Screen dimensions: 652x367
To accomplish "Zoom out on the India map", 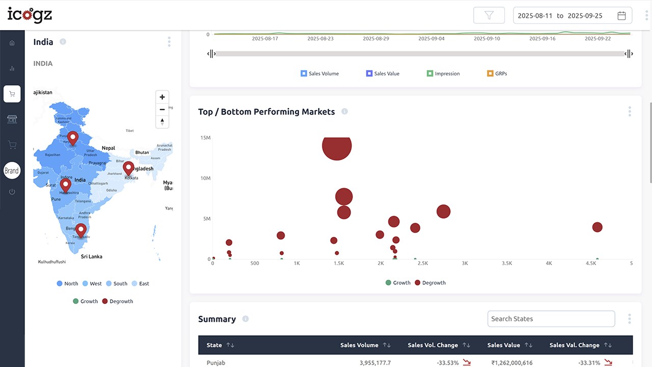I will [x=162, y=109].
